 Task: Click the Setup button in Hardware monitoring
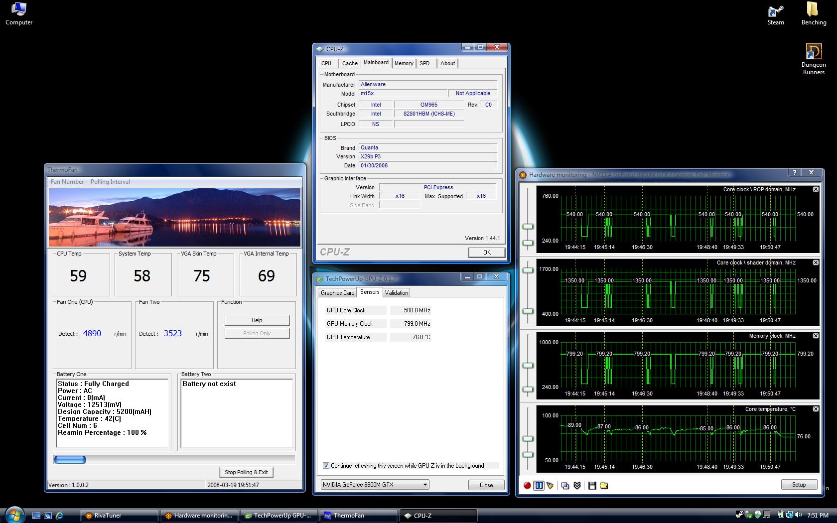pyautogui.click(x=799, y=485)
